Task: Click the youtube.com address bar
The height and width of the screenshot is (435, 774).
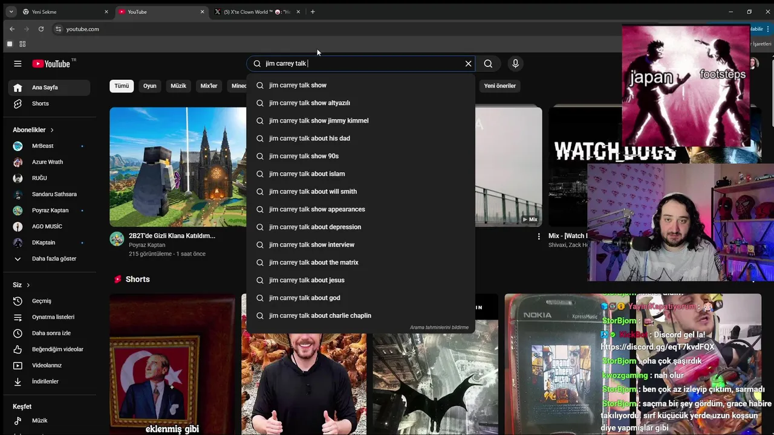Action: tap(82, 29)
